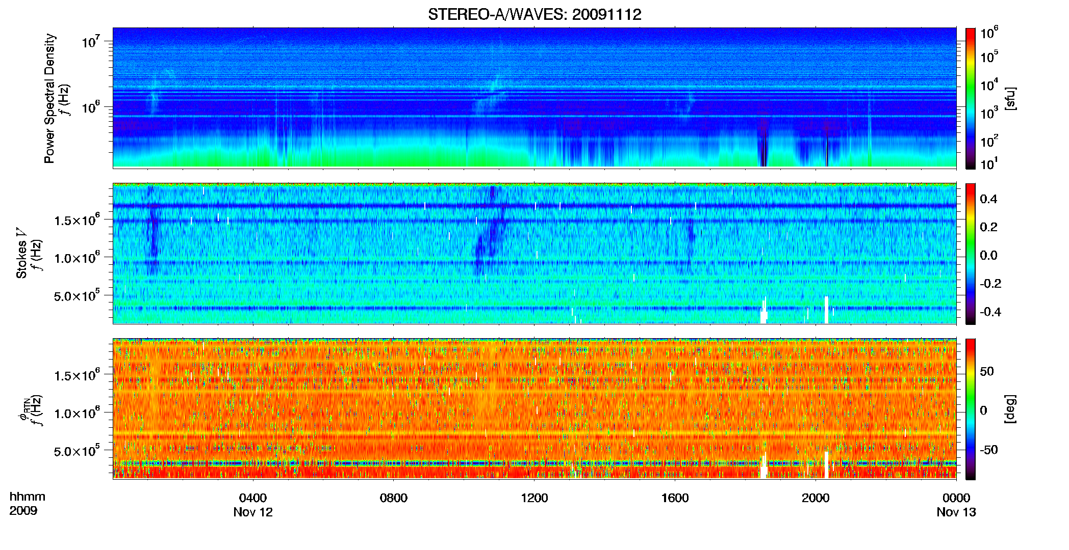The height and width of the screenshot is (550, 1069).
Task: Click inside the φ RTN spectrogram panel
Action: (534, 408)
